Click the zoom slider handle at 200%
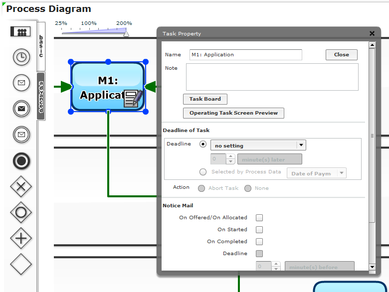Screen dimensions: 389x292 coord(126,33)
